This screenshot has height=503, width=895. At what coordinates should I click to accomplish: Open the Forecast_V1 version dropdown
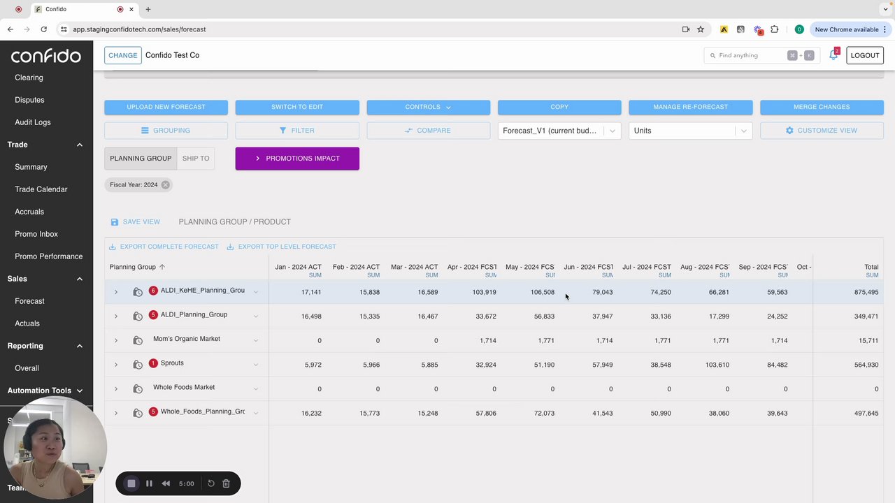(559, 131)
